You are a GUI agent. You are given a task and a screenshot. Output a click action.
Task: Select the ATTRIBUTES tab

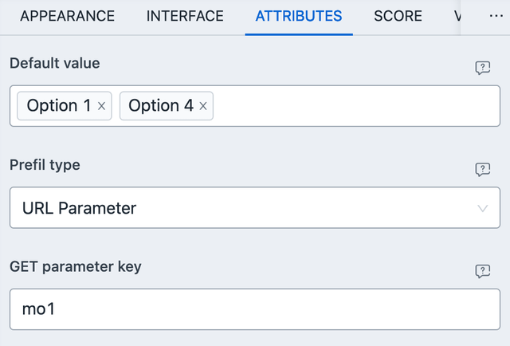tap(299, 16)
